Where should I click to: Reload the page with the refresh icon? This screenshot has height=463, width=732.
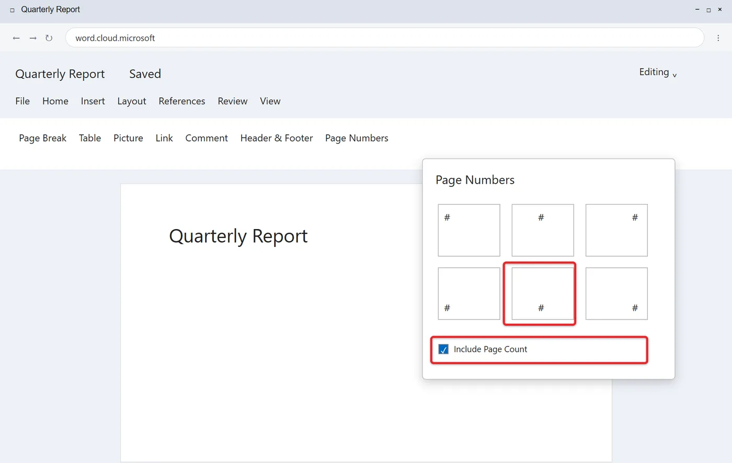pyautogui.click(x=49, y=38)
